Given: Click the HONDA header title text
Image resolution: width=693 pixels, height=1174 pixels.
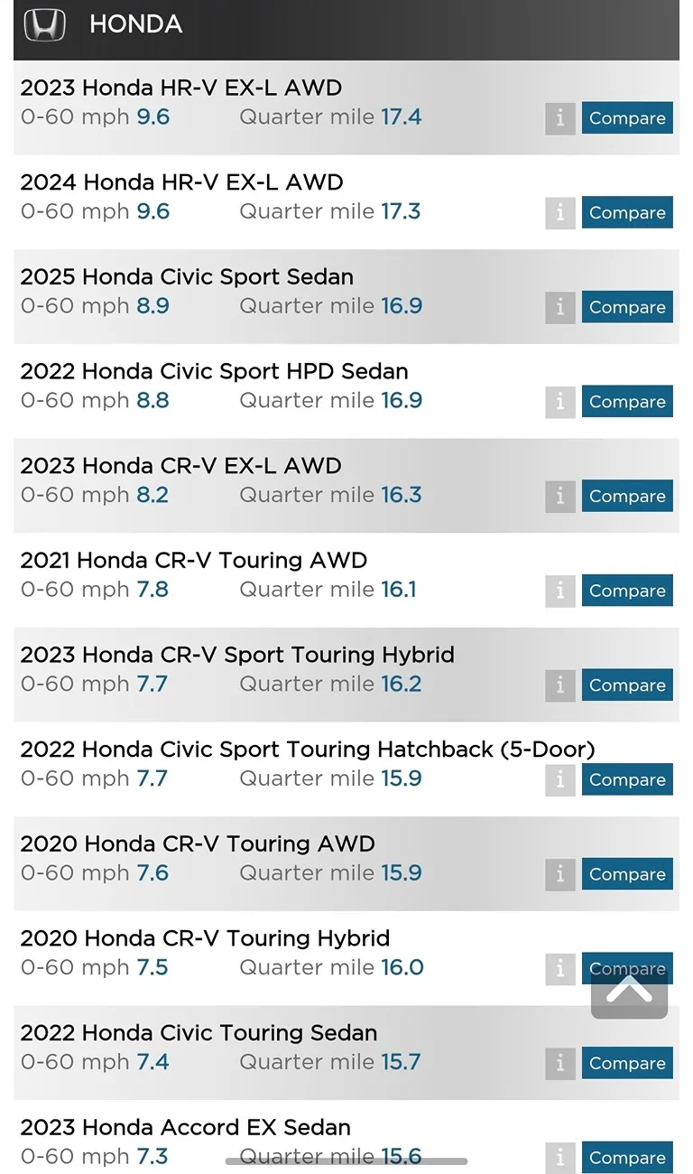Looking at the screenshot, I should pos(135,24).
